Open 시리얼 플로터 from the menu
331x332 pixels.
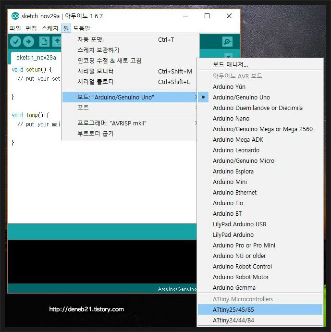coord(129,82)
